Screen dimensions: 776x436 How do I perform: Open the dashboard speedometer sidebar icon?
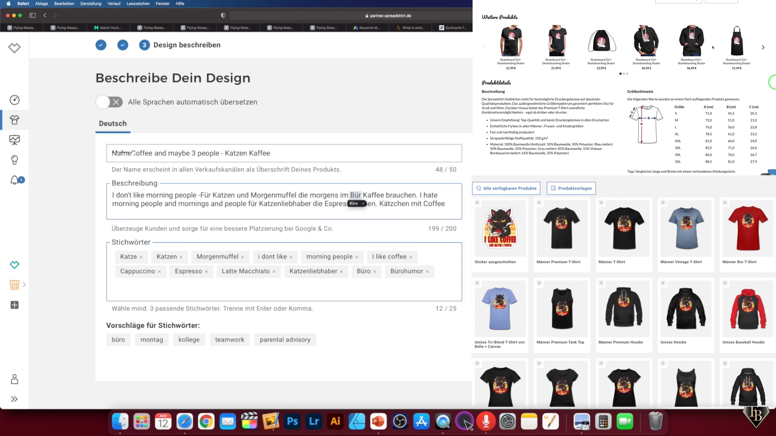click(x=14, y=100)
